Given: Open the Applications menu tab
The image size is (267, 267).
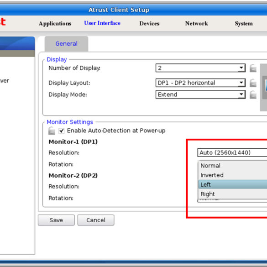Looking at the screenshot, I should [55, 23].
